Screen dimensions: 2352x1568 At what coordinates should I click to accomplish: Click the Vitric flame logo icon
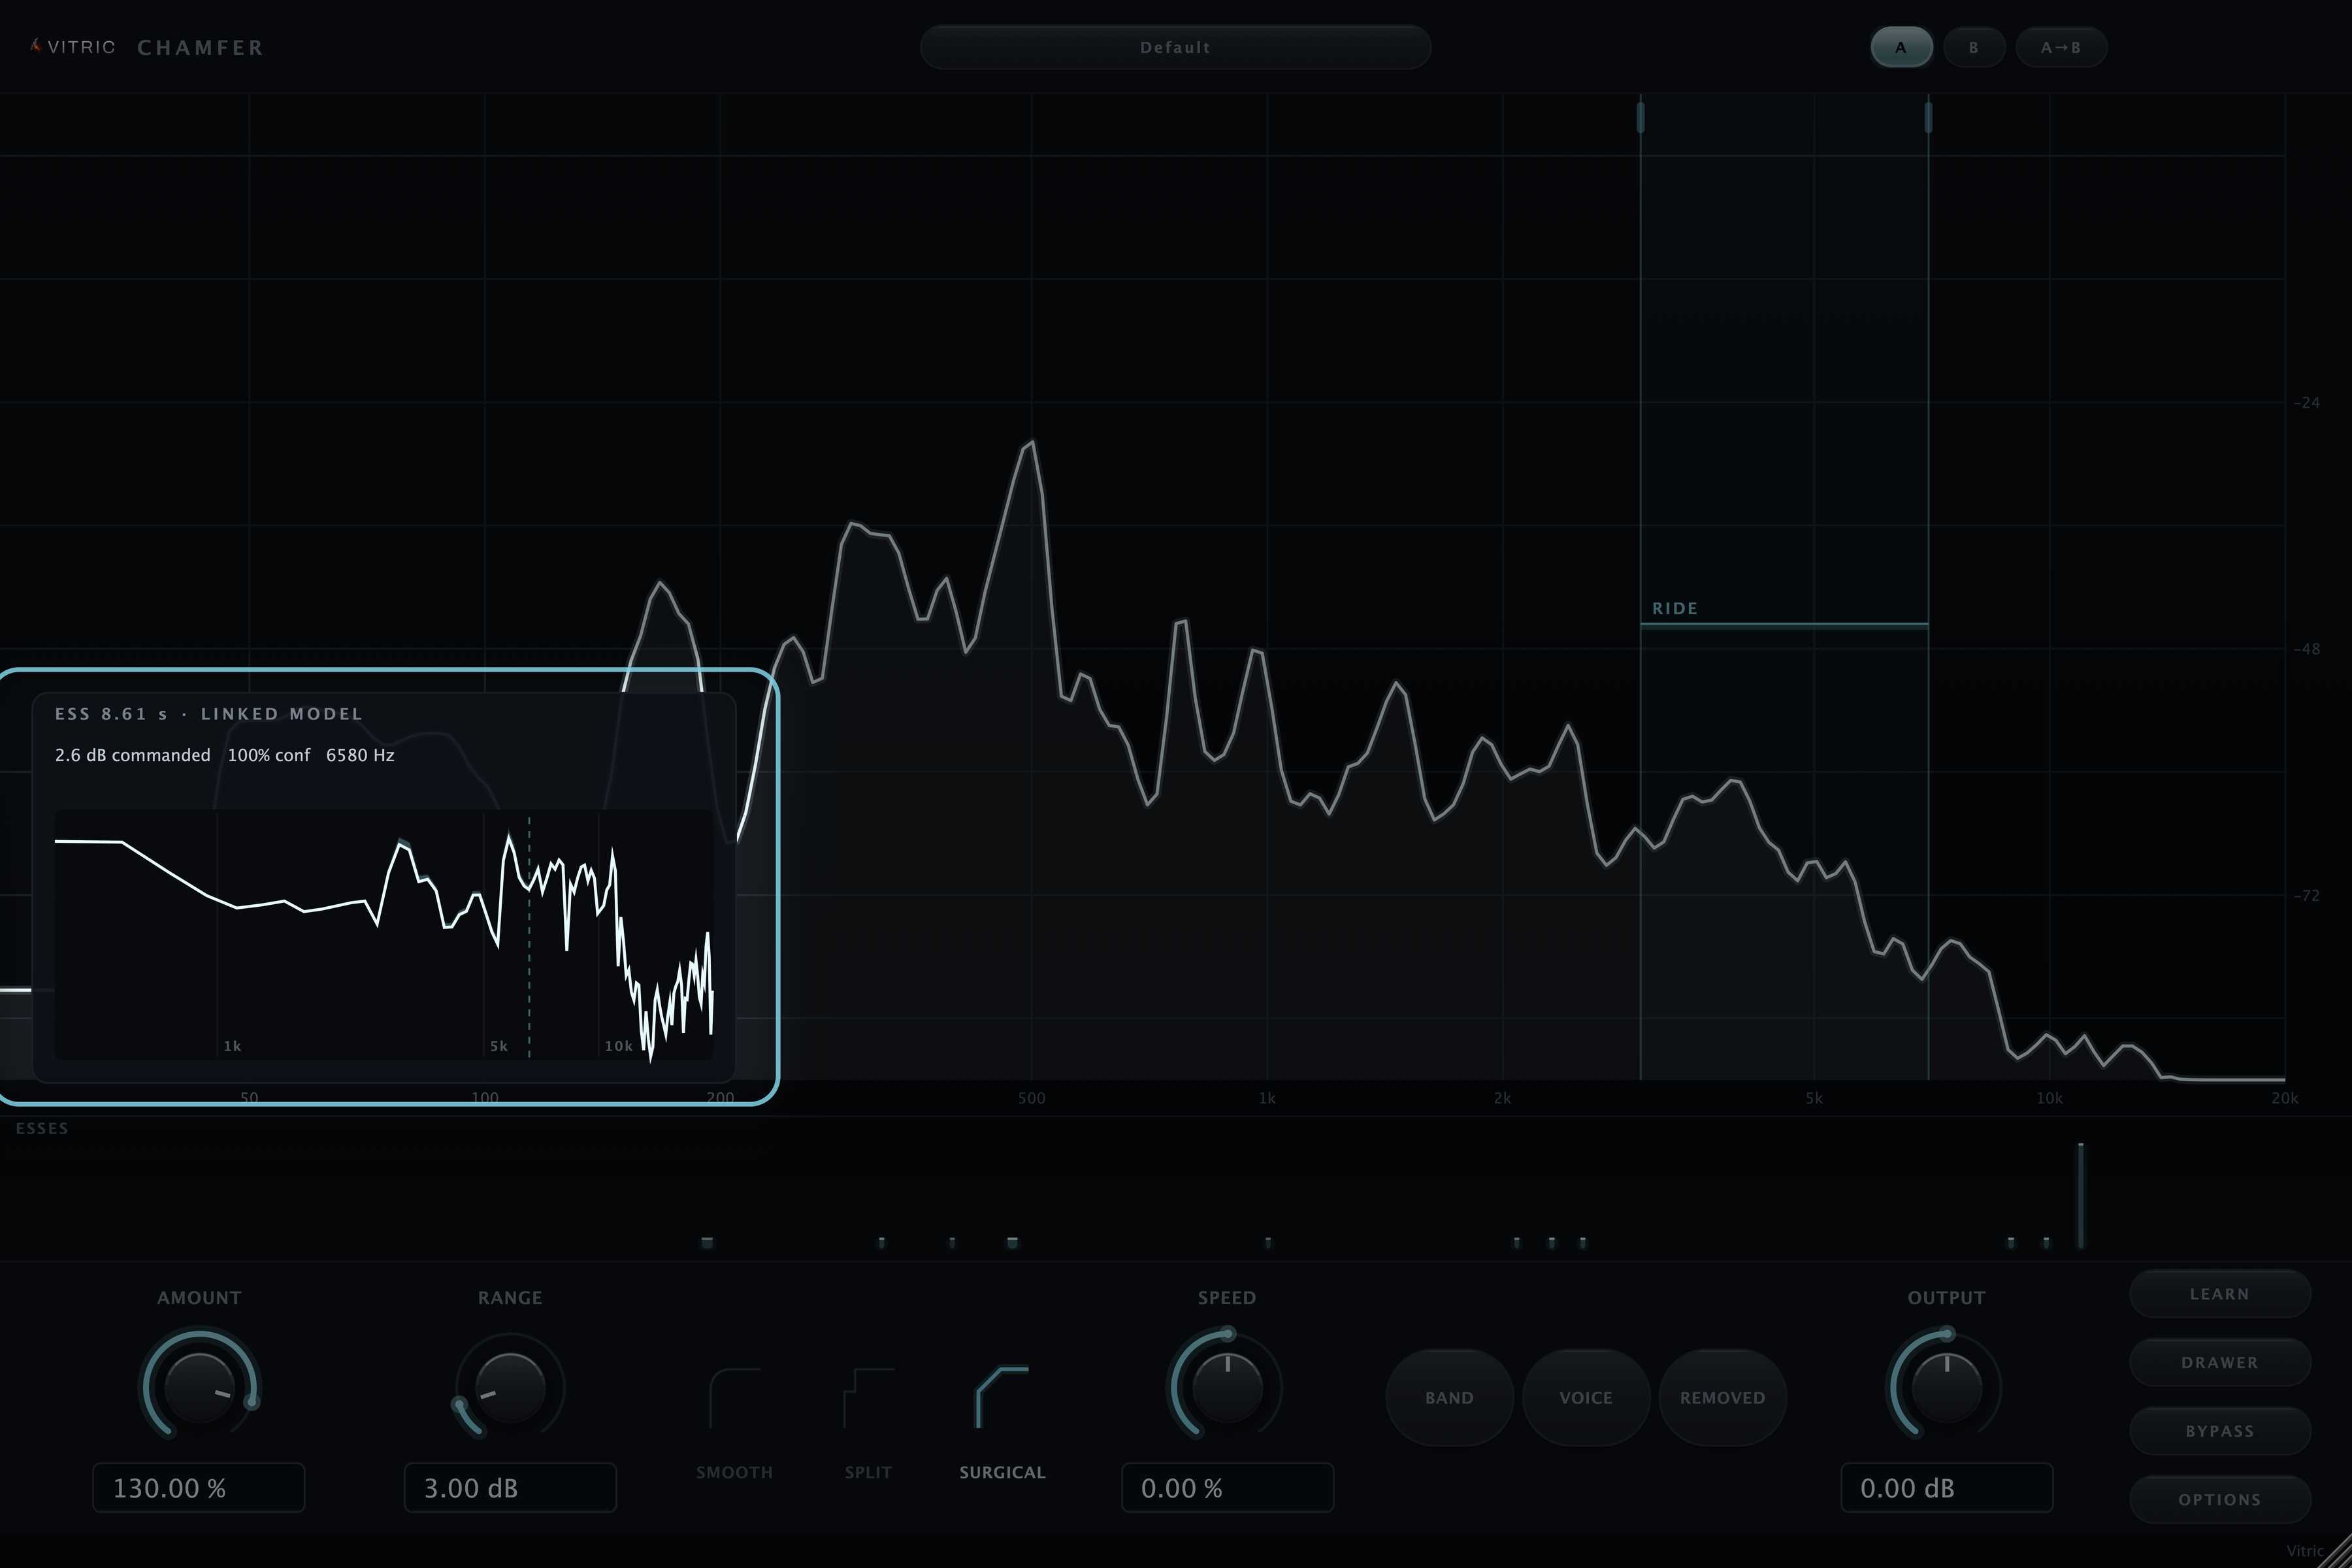click(36, 46)
